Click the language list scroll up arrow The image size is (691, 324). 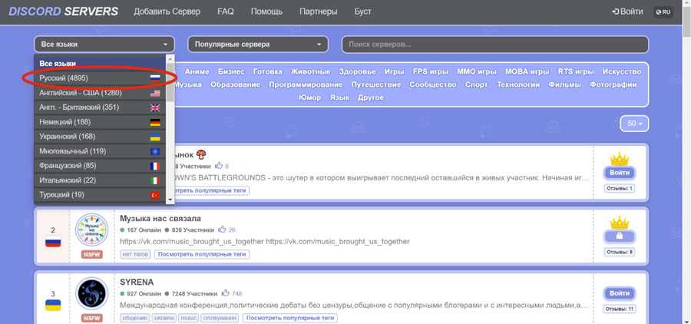click(170, 58)
